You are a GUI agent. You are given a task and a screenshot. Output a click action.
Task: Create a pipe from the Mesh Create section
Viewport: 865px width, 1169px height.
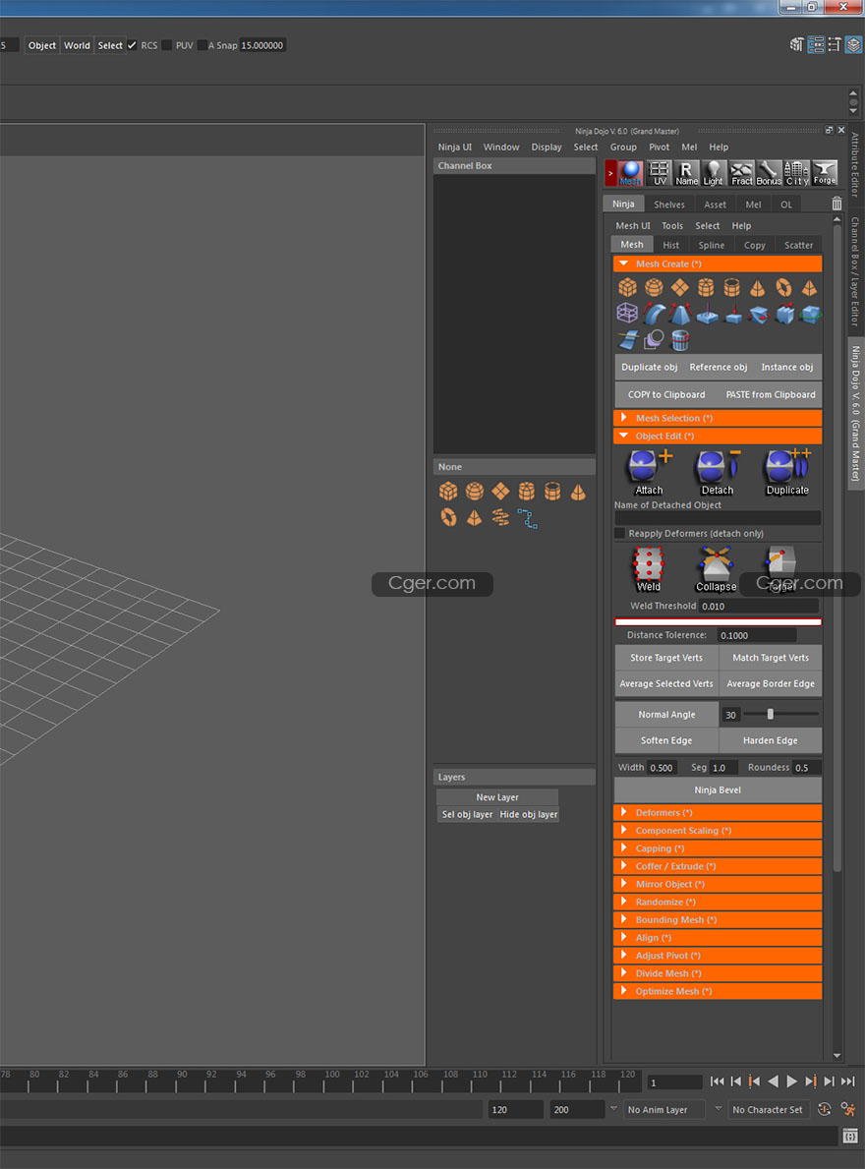(x=731, y=287)
